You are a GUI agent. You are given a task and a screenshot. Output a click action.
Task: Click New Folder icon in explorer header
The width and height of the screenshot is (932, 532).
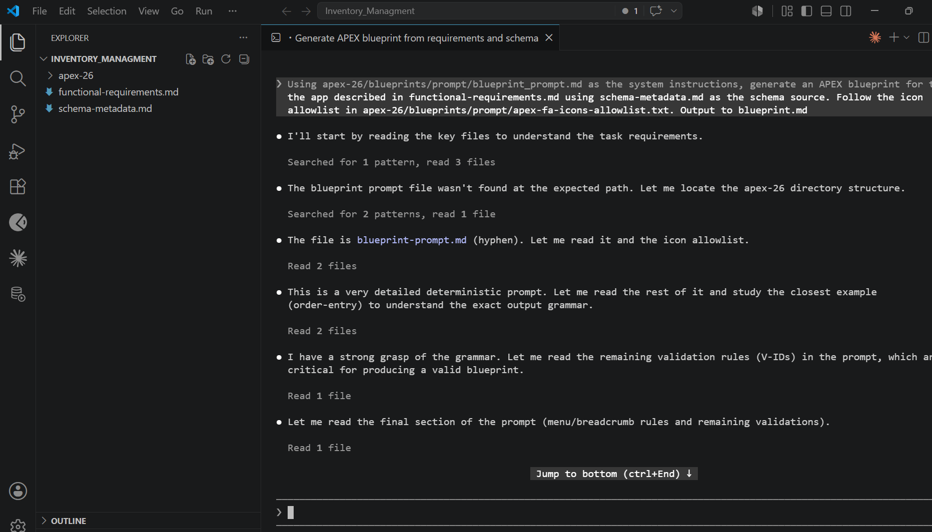point(208,59)
